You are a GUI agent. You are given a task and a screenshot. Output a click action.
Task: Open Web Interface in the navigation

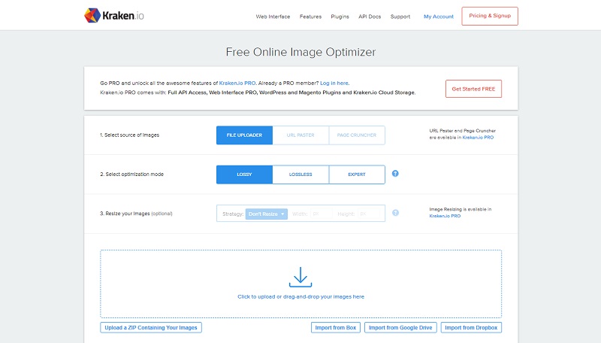coord(273,17)
